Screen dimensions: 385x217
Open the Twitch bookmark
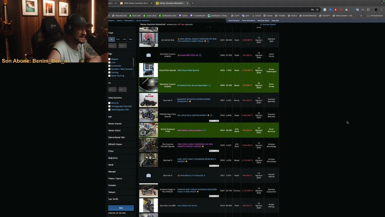click(183, 16)
